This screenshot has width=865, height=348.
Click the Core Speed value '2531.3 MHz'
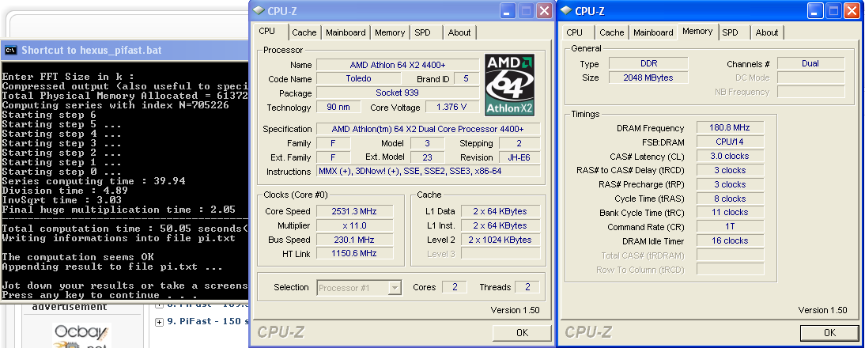(x=354, y=211)
